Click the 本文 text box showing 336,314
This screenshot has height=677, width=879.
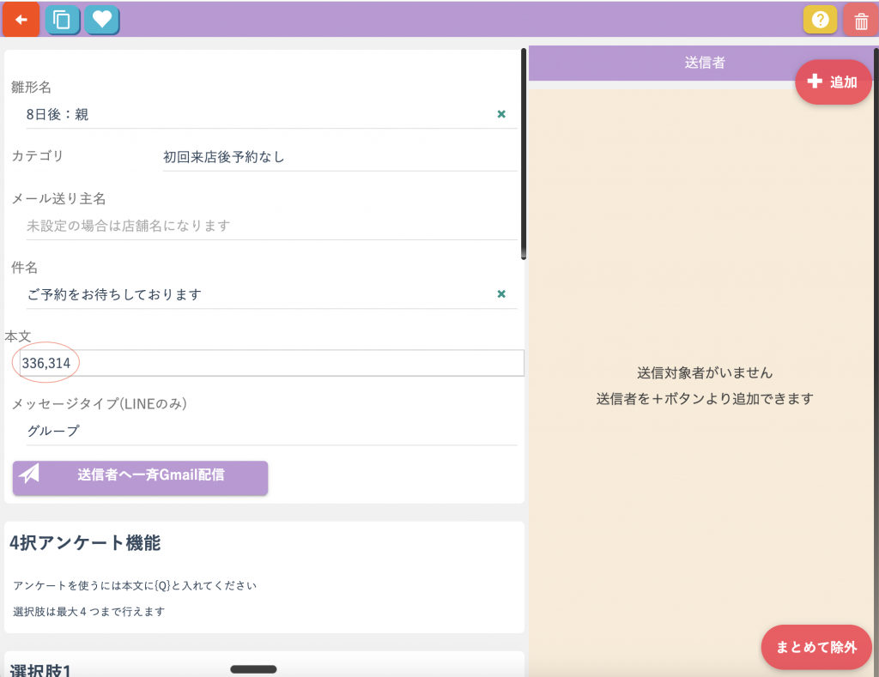(271, 363)
